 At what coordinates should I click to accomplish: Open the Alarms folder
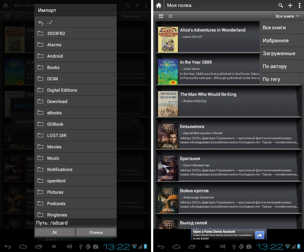point(76,45)
